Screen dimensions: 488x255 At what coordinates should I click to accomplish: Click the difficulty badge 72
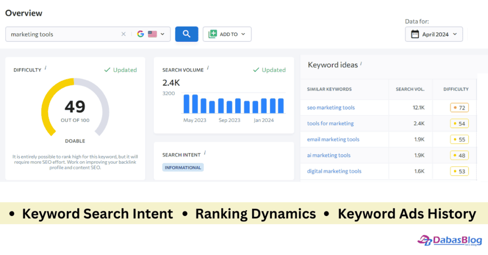(459, 108)
